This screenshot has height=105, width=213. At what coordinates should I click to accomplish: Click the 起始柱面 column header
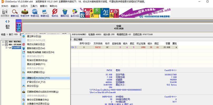[117, 44]
